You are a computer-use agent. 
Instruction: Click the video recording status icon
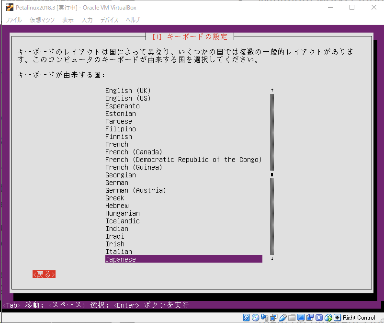(310, 318)
